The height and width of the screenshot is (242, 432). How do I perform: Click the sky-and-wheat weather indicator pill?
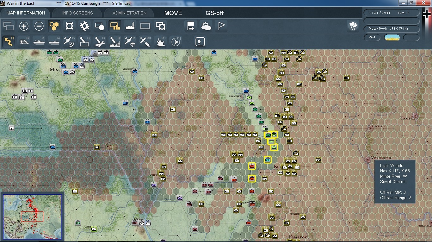point(392,37)
